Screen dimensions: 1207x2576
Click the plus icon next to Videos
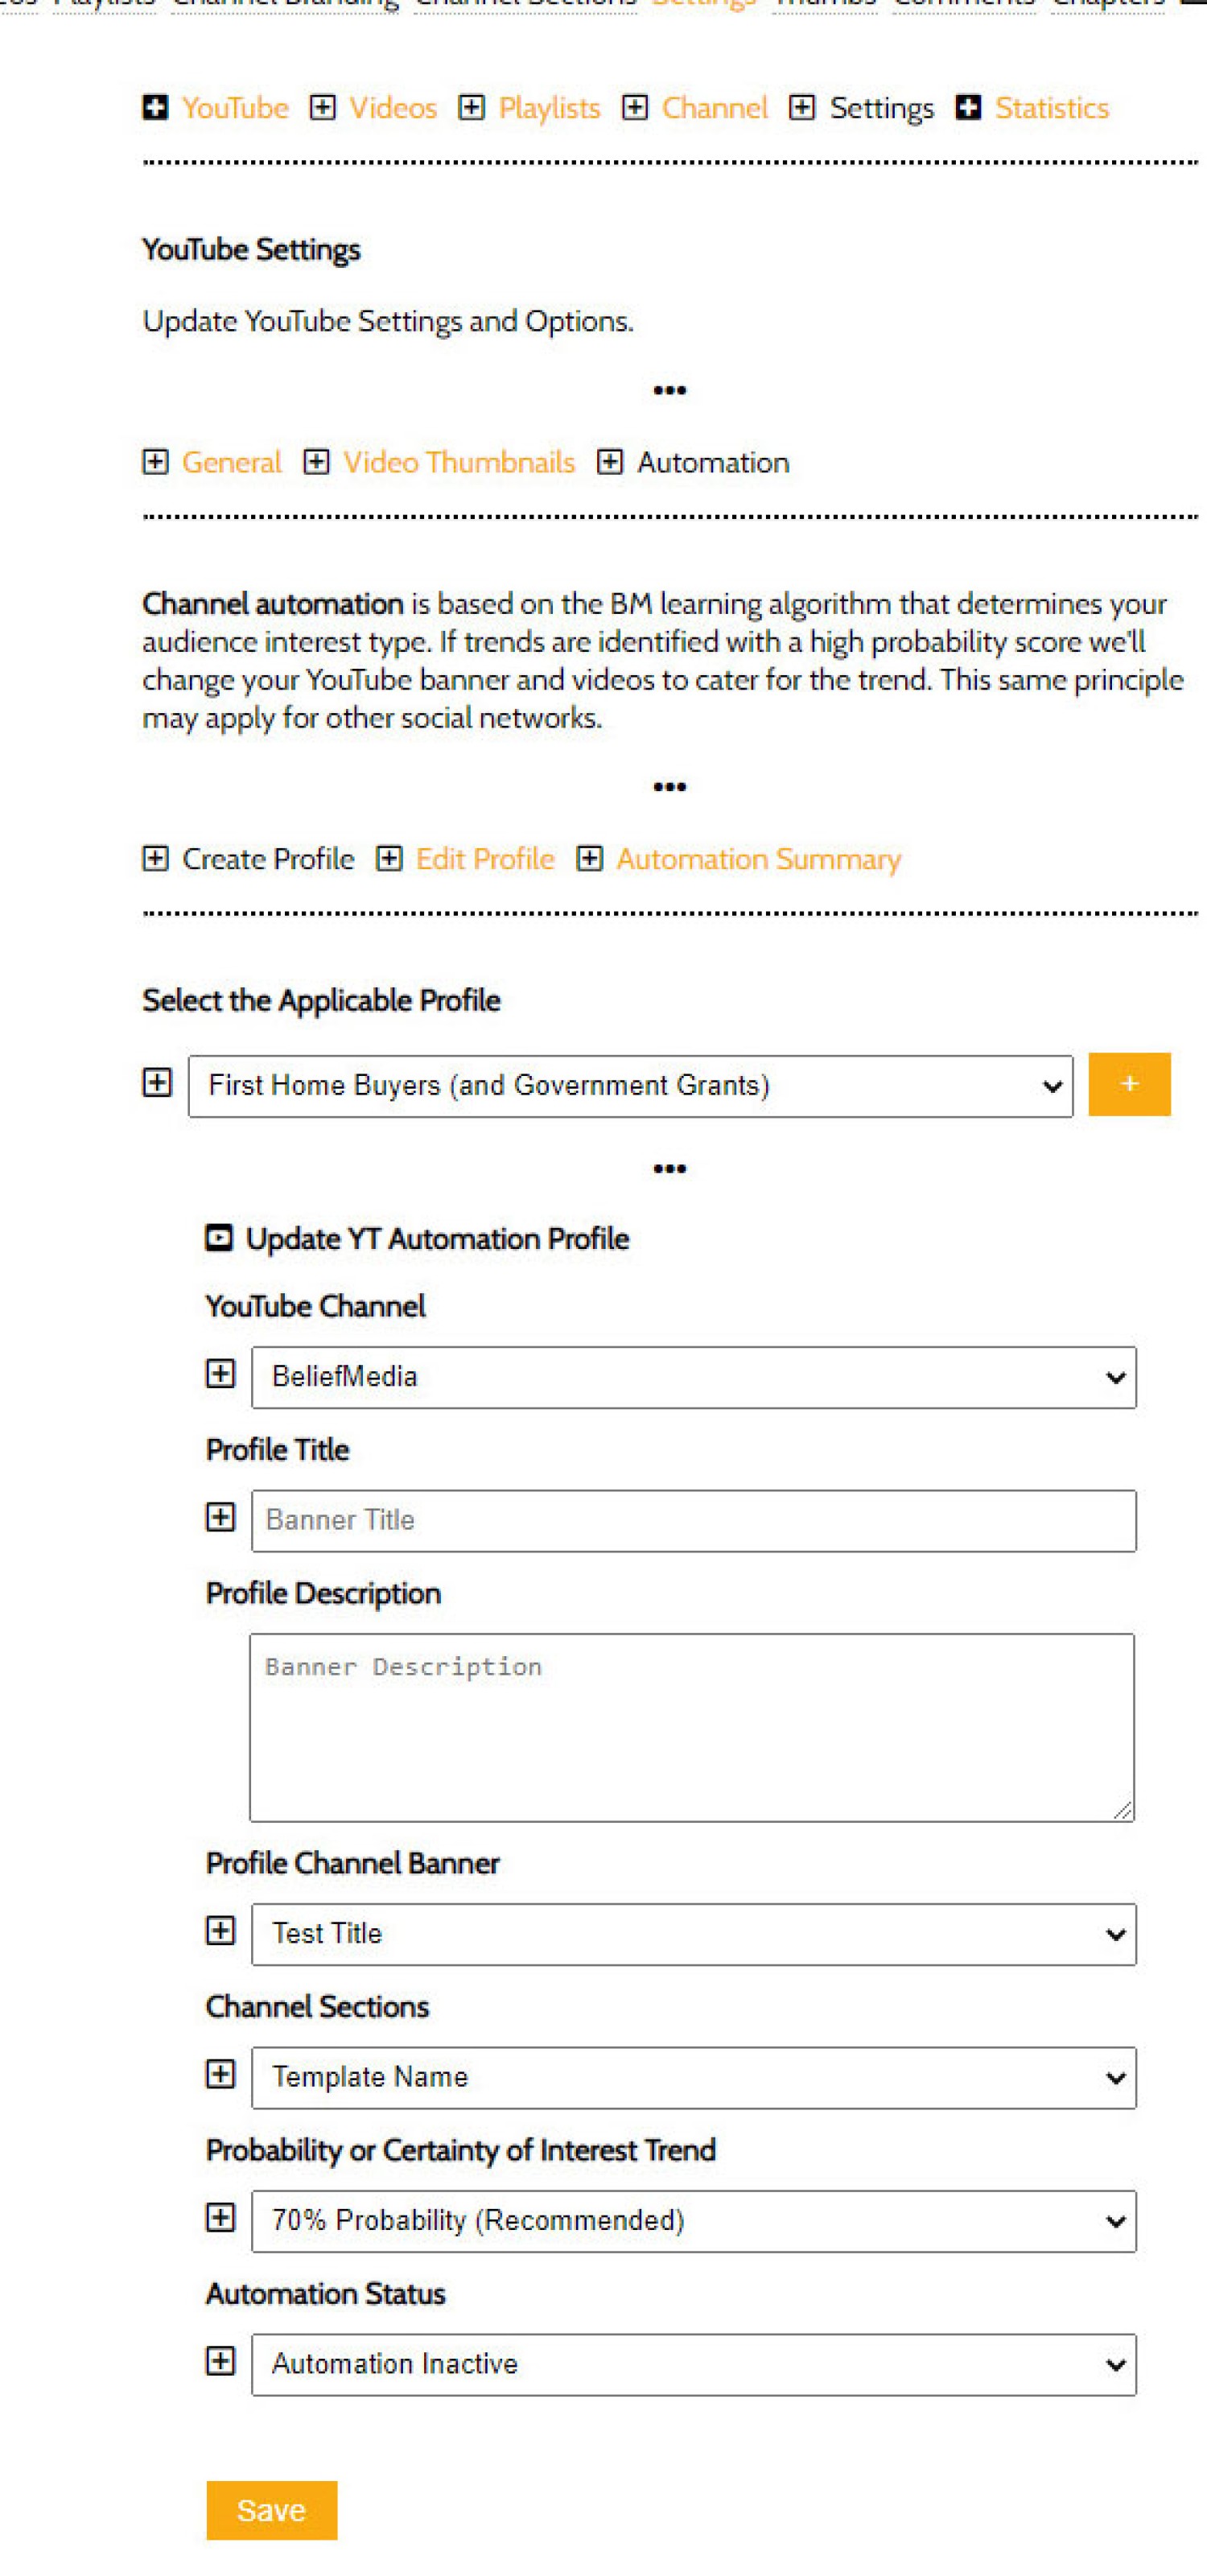click(322, 108)
